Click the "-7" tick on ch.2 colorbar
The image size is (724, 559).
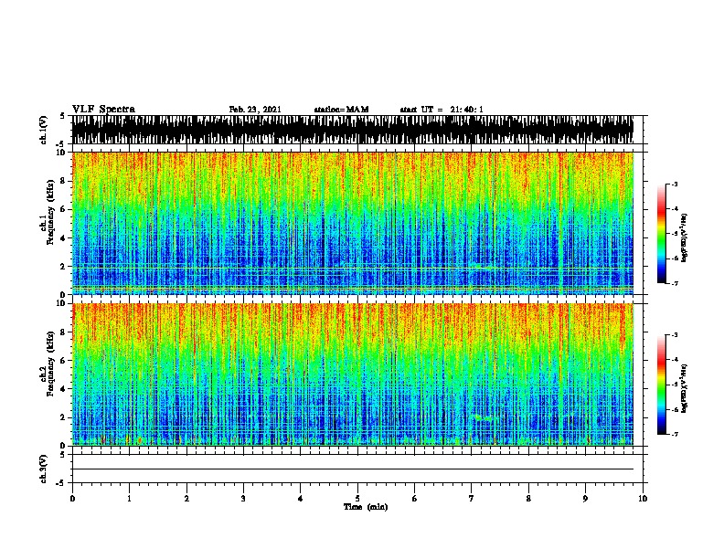674,435
